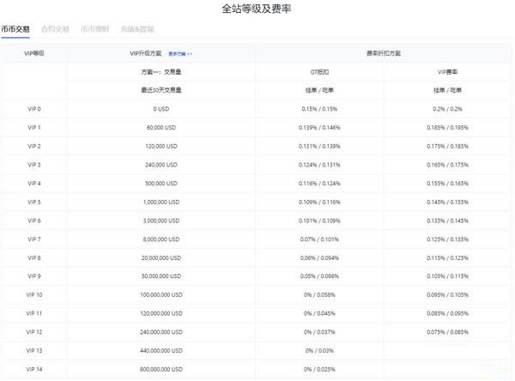Click the 更多方案 >> link
The image size is (515, 381).
point(180,53)
